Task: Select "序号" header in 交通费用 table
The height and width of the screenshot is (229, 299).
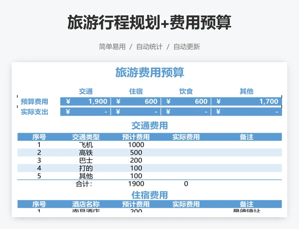Action: click(x=39, y=137)
